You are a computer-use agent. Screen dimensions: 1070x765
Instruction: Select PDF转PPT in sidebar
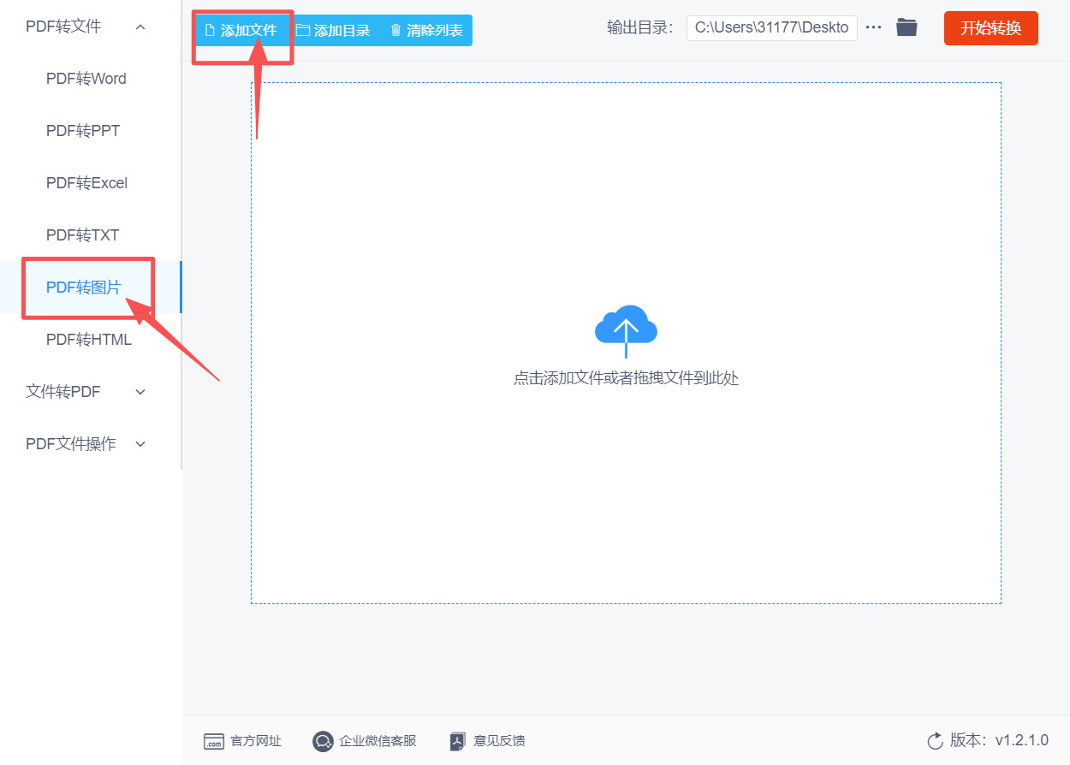(x=83, y=131)
